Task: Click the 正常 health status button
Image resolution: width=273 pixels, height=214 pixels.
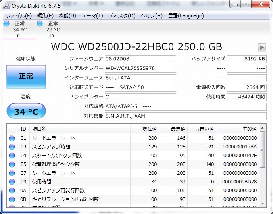Action: [26, 77]
